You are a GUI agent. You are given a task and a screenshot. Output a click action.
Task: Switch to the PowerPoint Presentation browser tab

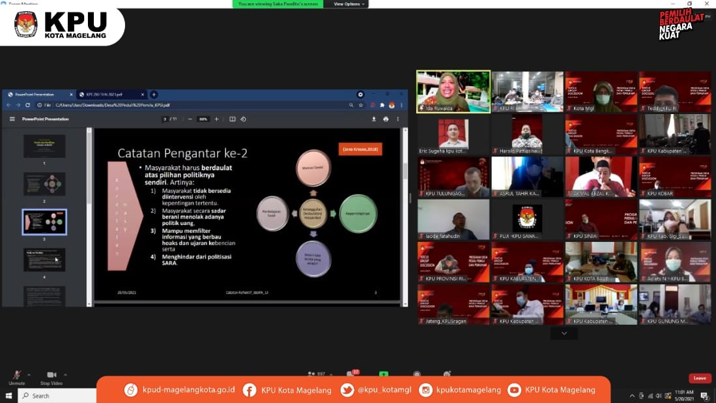pyautogui.click(x=38, y=95)
